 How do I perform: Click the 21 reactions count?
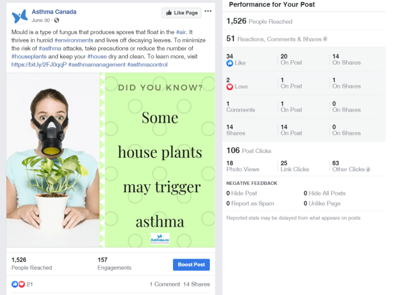coord(29,284)
